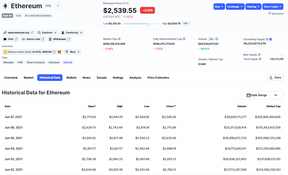Click the 24h badge next to Volume
The height and width of the screenshot is (175, 288).
click(x=211, y=39)
